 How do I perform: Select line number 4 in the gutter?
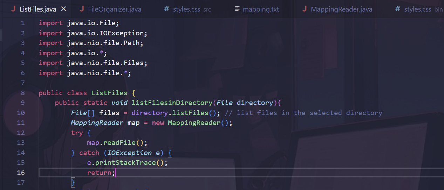pos(23,53)
